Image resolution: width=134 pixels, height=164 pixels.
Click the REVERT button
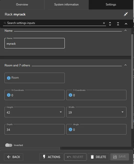tap(75, 157)
